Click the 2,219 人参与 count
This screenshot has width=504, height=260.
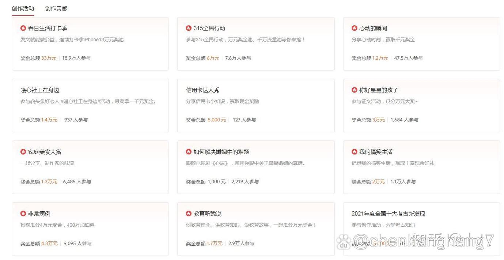pyautogui.click(x=245, y=181)
